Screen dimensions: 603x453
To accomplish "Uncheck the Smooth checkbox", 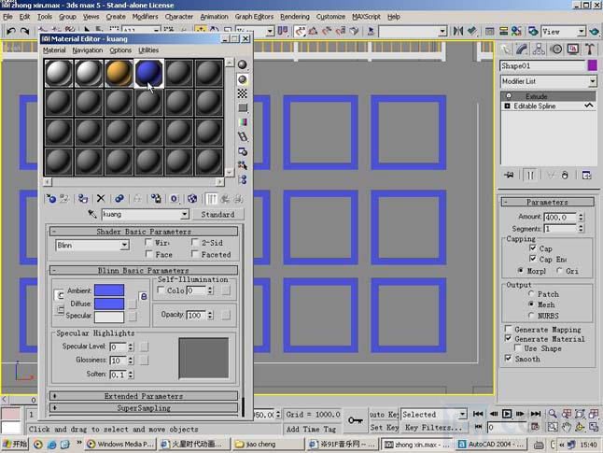I will click(508, 359).
